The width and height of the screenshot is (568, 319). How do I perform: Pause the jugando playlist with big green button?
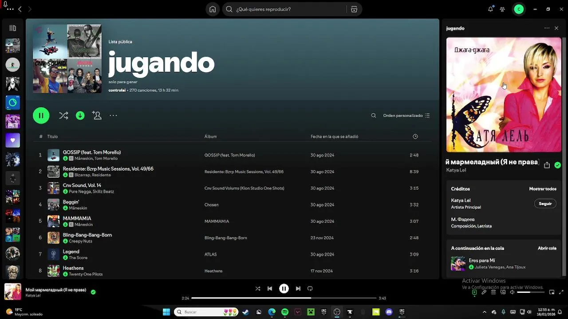41,116
